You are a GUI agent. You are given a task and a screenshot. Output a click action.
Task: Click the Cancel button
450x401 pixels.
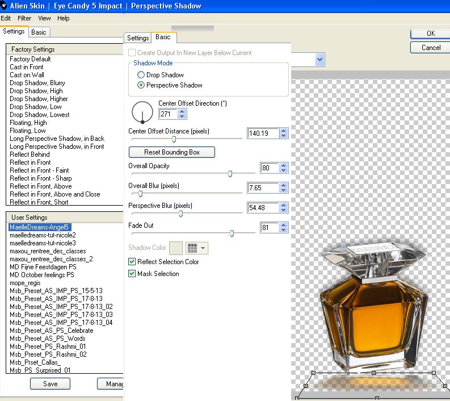(431, 48)
